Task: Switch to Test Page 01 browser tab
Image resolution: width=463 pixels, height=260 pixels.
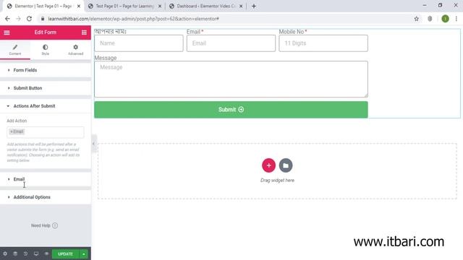Action: pos(124,6)
